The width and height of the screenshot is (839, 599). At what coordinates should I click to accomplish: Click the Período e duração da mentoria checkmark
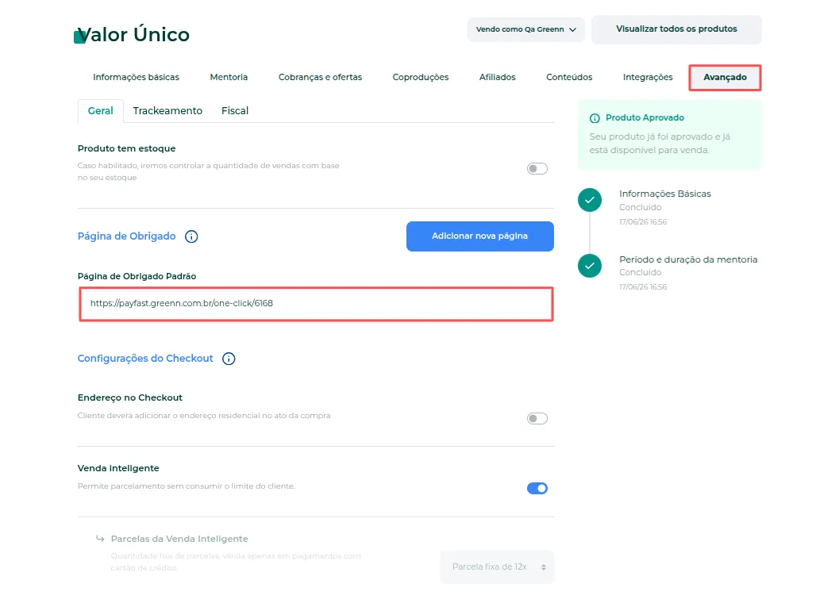[x=590, y=266]
